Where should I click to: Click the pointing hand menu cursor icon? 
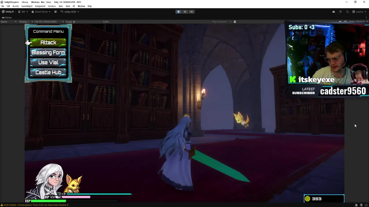28,43
